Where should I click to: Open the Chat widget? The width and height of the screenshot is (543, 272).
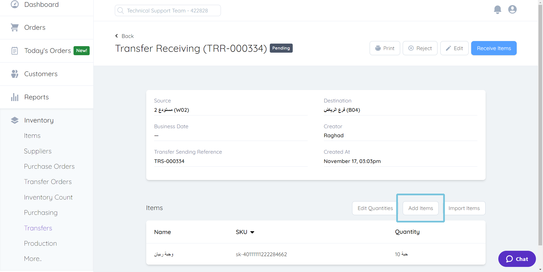click(x=517, y=259)
